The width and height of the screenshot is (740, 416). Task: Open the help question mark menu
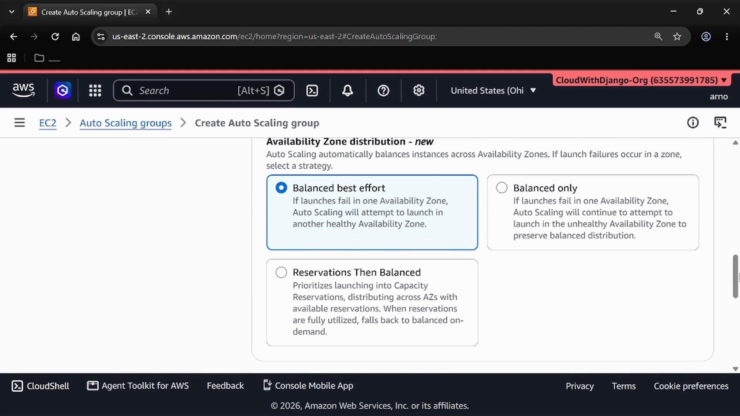tap(383, 91)
